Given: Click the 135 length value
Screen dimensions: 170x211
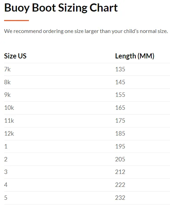Looking at the screenshot, I should point(120,69).
